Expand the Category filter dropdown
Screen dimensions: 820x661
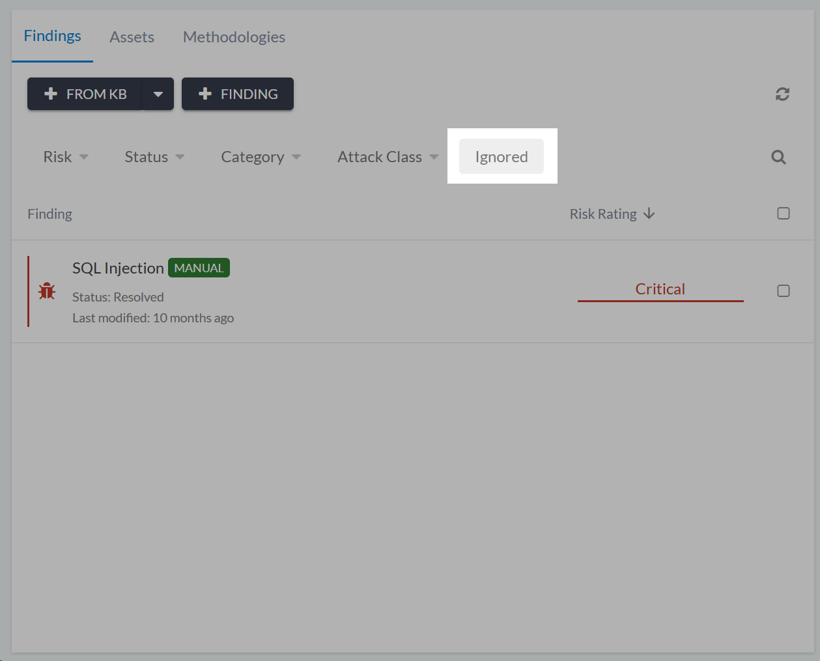[261, 157]
